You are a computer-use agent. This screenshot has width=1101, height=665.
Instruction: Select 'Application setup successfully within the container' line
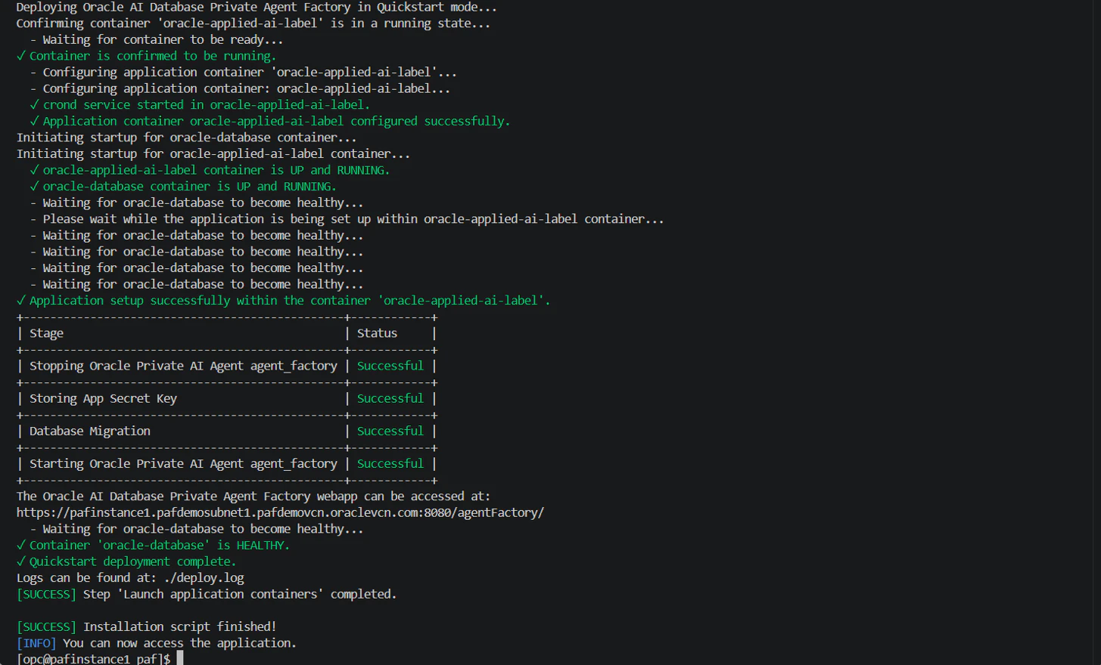284,301
